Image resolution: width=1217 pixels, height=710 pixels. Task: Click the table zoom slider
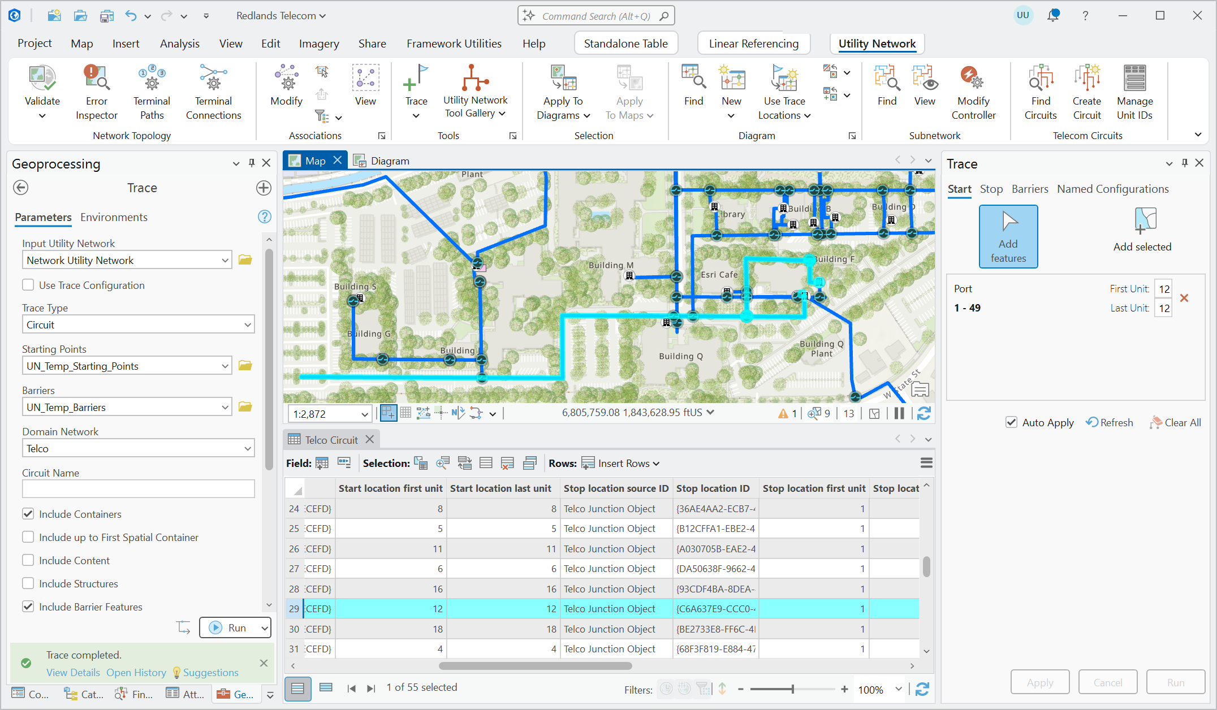point(792,689)
